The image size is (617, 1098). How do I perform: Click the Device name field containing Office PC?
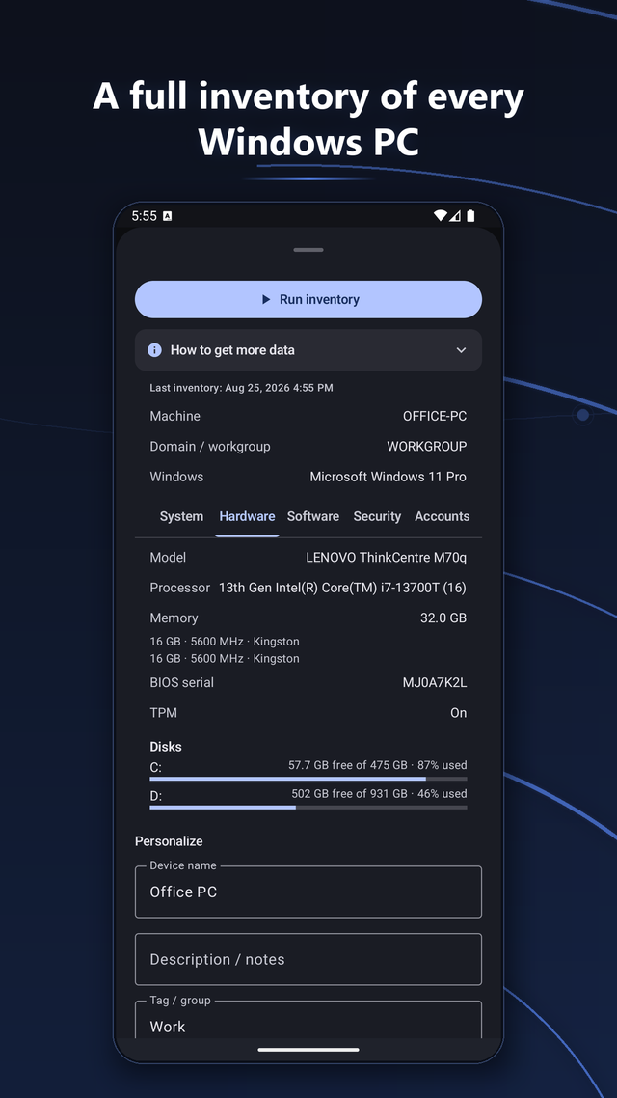(x=308, y=892)
